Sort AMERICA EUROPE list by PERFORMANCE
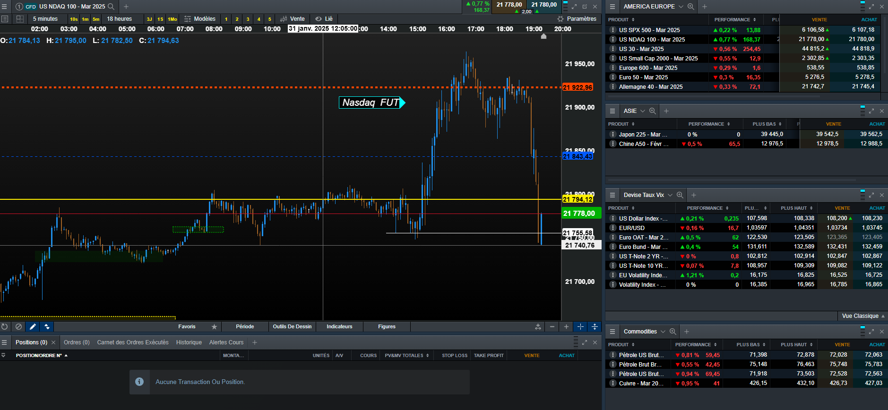The height and width of the screenshot is (410, 888). pyautogui.click(x=735, y=20)
